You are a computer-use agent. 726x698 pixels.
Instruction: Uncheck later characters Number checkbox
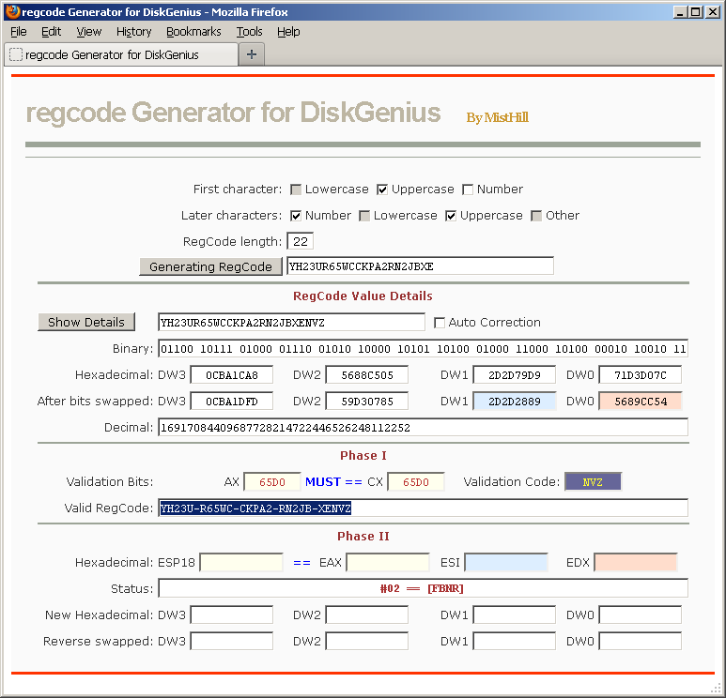[296, 216]
